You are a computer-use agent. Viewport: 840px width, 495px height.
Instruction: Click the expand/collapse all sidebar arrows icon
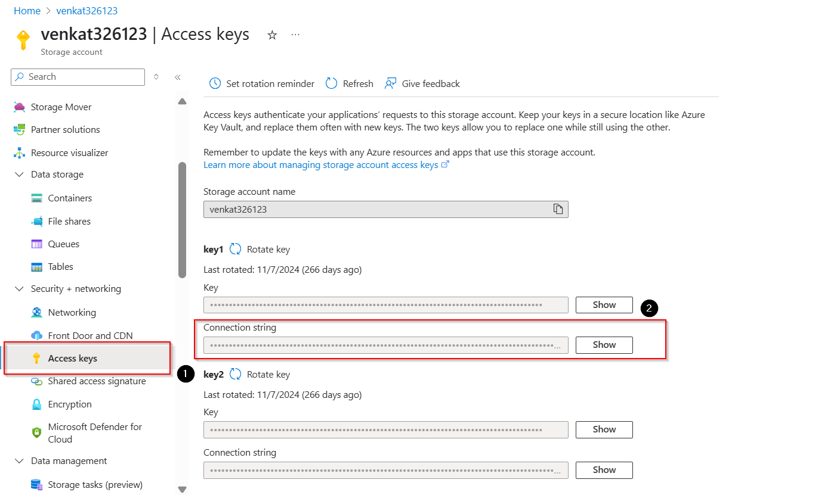pyautogui.click(x=156, y=77)
